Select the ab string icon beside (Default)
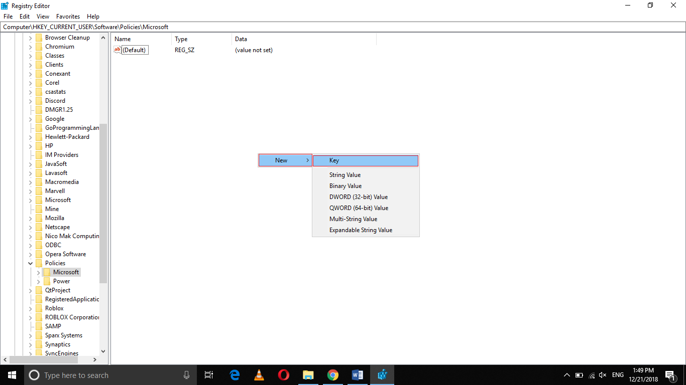This screenshot has width=686, height=385. 117,50
